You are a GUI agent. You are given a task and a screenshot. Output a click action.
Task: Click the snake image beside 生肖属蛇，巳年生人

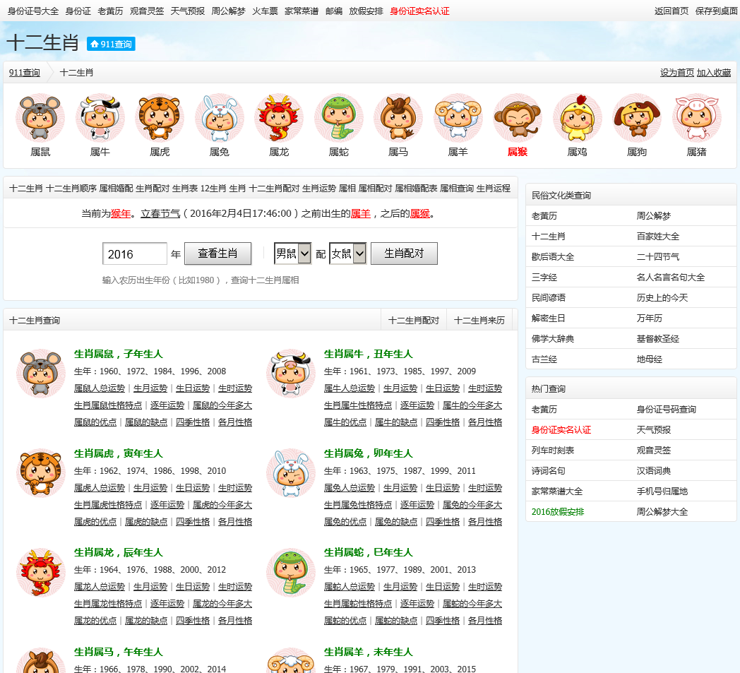pos(291,572)
